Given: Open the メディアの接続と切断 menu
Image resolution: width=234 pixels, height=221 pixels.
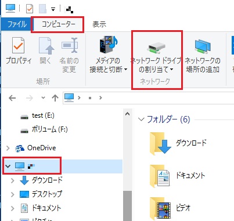Looking at the screenshot, I should tap(109, 55).
